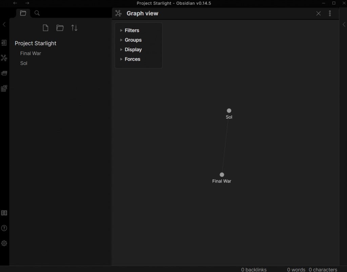
Task: Expand the Display section
Action: point(133,50)
